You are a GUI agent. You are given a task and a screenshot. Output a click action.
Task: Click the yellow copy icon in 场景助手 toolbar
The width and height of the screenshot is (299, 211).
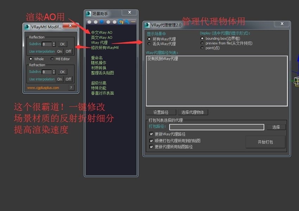pos(121,22)
